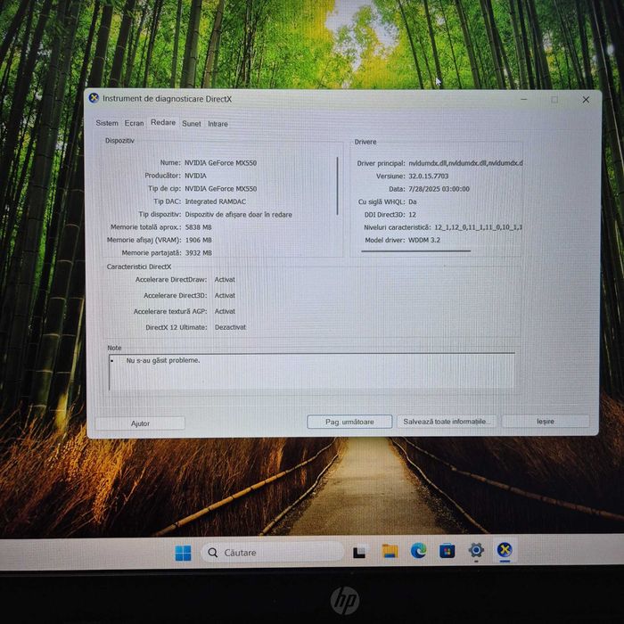This screenshot has height=624, width=624.
Task: Select driver model 'WDDM 3.2'
Action: pos(424,240)
